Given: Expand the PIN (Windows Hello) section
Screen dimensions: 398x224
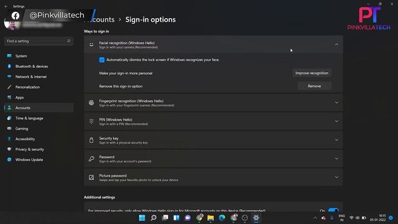Looking at the screenshot, I should (x=213, y=121).
